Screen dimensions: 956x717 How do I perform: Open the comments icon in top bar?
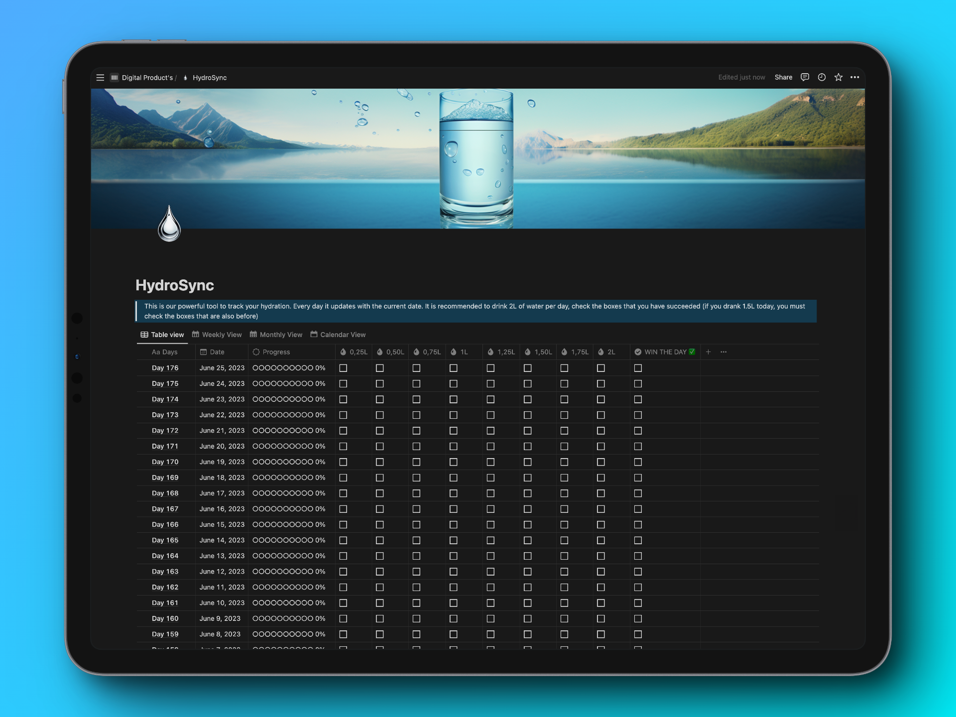(x=805, y=77)
